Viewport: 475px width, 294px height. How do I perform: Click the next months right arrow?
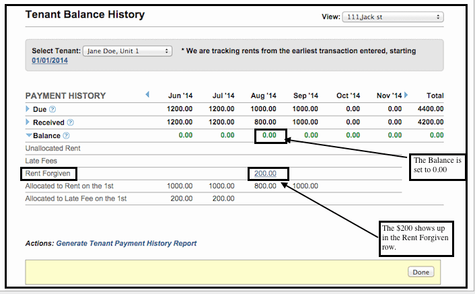[x=406, y=96]
